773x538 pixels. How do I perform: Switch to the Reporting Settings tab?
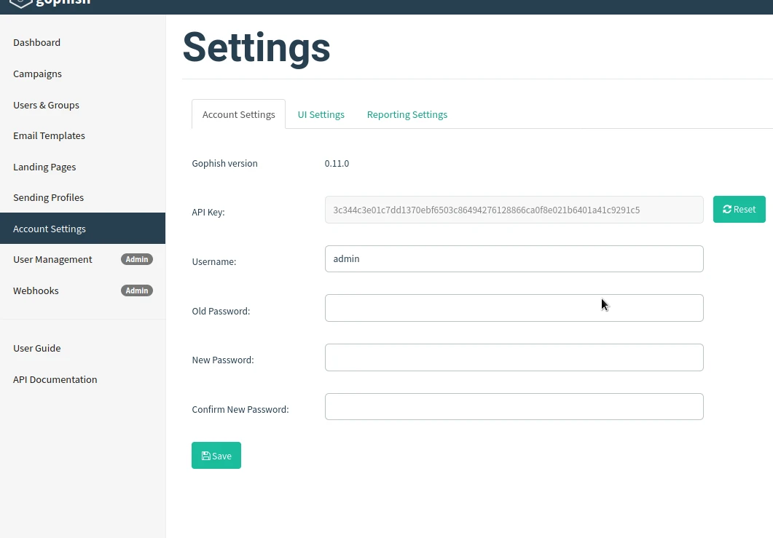(x=407, y=114)
